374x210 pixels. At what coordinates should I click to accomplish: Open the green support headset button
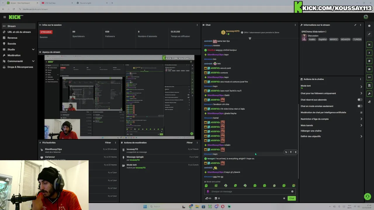coord(368,197)
